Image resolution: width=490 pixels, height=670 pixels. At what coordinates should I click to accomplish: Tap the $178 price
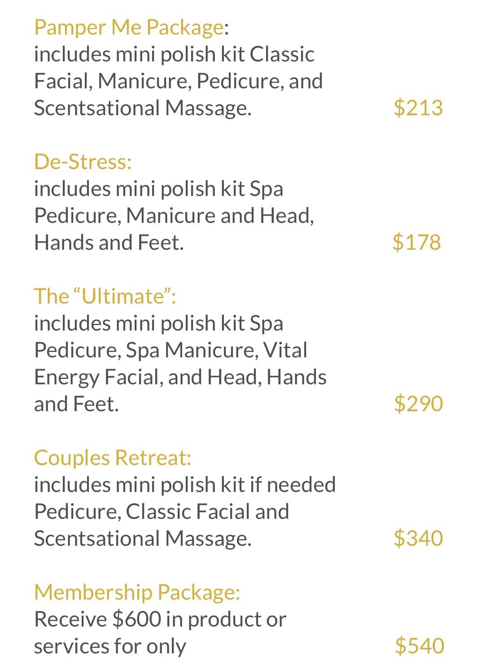pos(416,242)
